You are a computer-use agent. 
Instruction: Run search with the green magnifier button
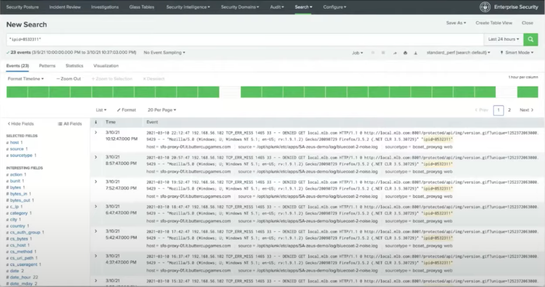point(530,39)
